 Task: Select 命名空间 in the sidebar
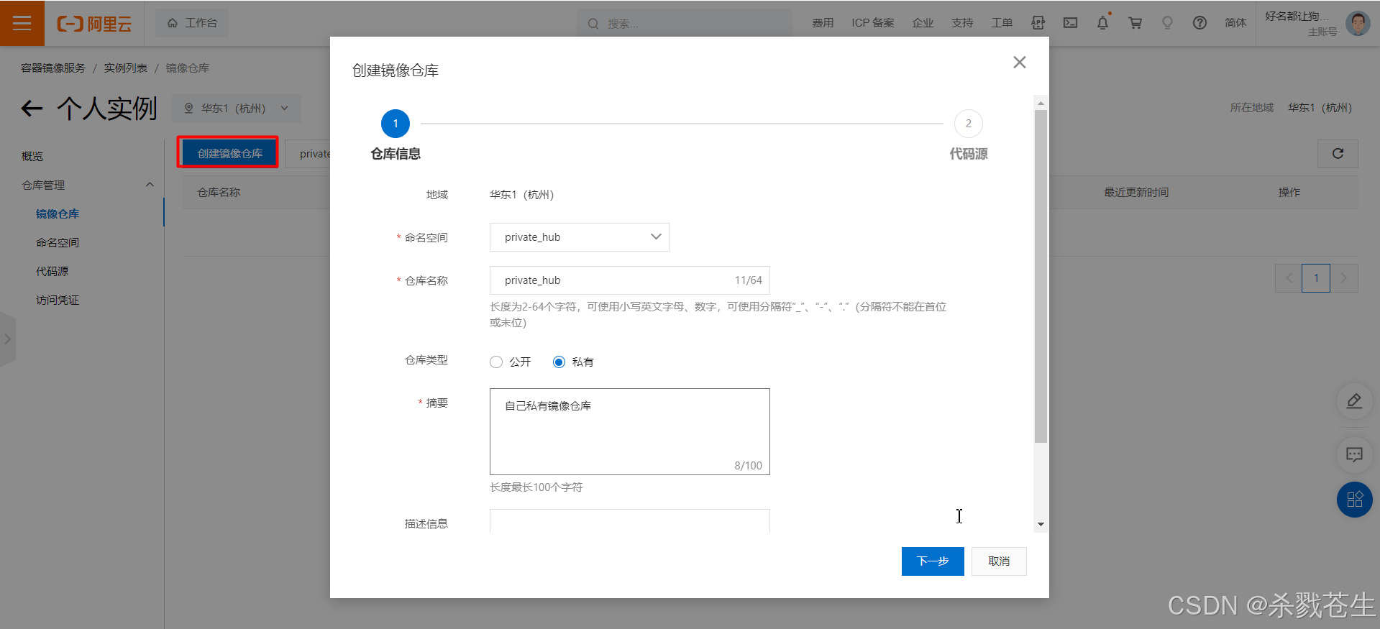[58, 242]
